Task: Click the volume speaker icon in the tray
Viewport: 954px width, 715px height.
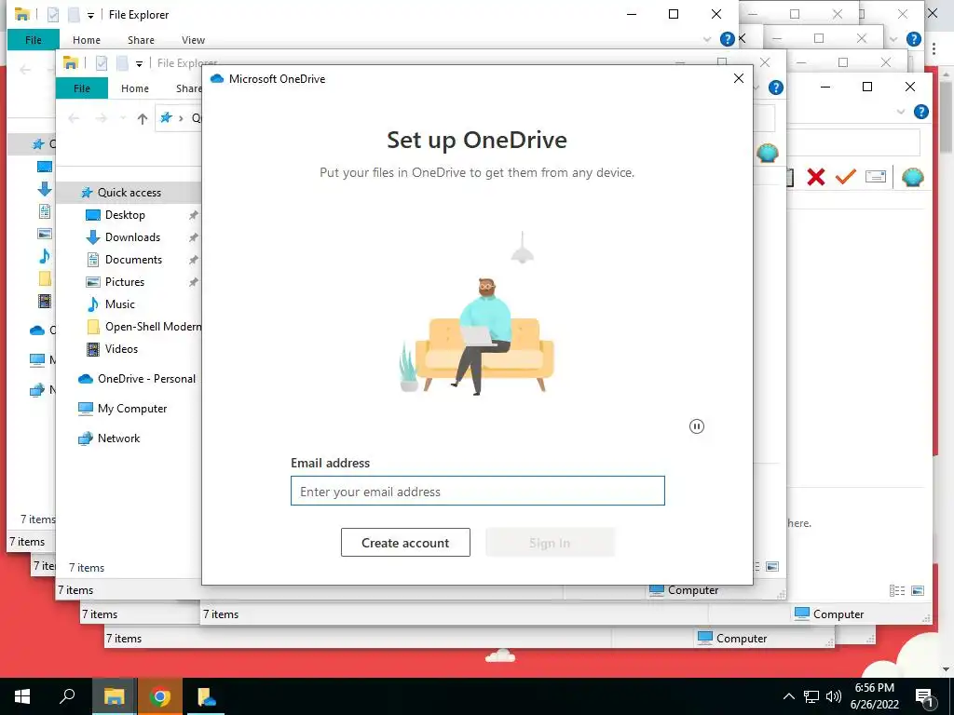Action: click(x=834, y=696)
